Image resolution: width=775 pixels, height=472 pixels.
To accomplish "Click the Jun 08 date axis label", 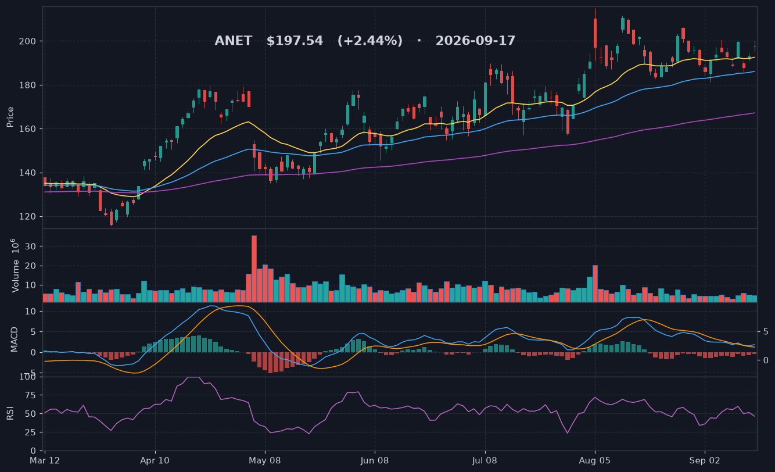I will [375, 460].
